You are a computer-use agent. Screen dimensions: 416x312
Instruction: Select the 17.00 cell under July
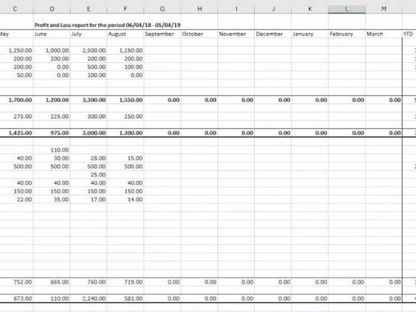89,200
